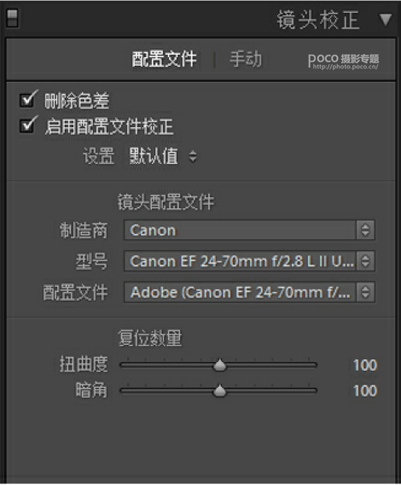Open the 制造商 Canon dropdown
The image size is (401, 485).
249,231
